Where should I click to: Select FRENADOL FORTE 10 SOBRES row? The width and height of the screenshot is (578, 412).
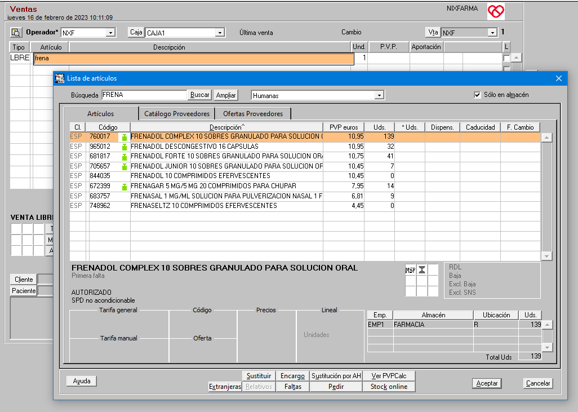pyautogui.click(x=305, y=156)
